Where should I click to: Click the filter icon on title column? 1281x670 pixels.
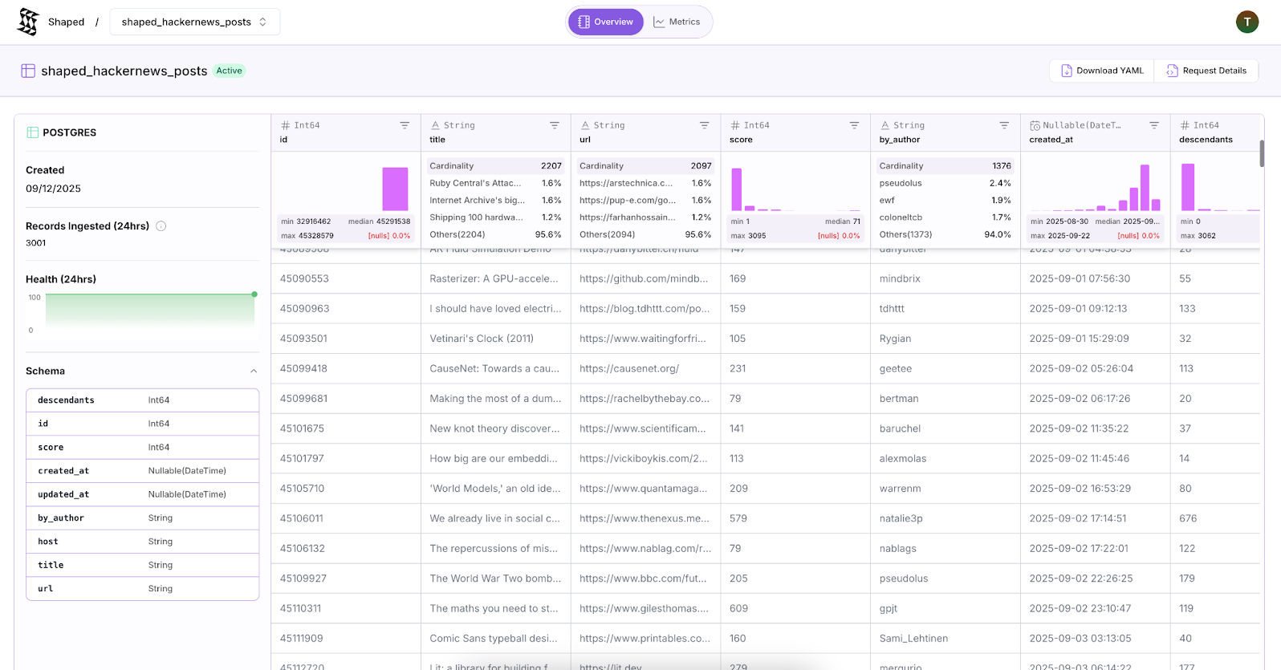pyautogui.click(x=555, y=125)
